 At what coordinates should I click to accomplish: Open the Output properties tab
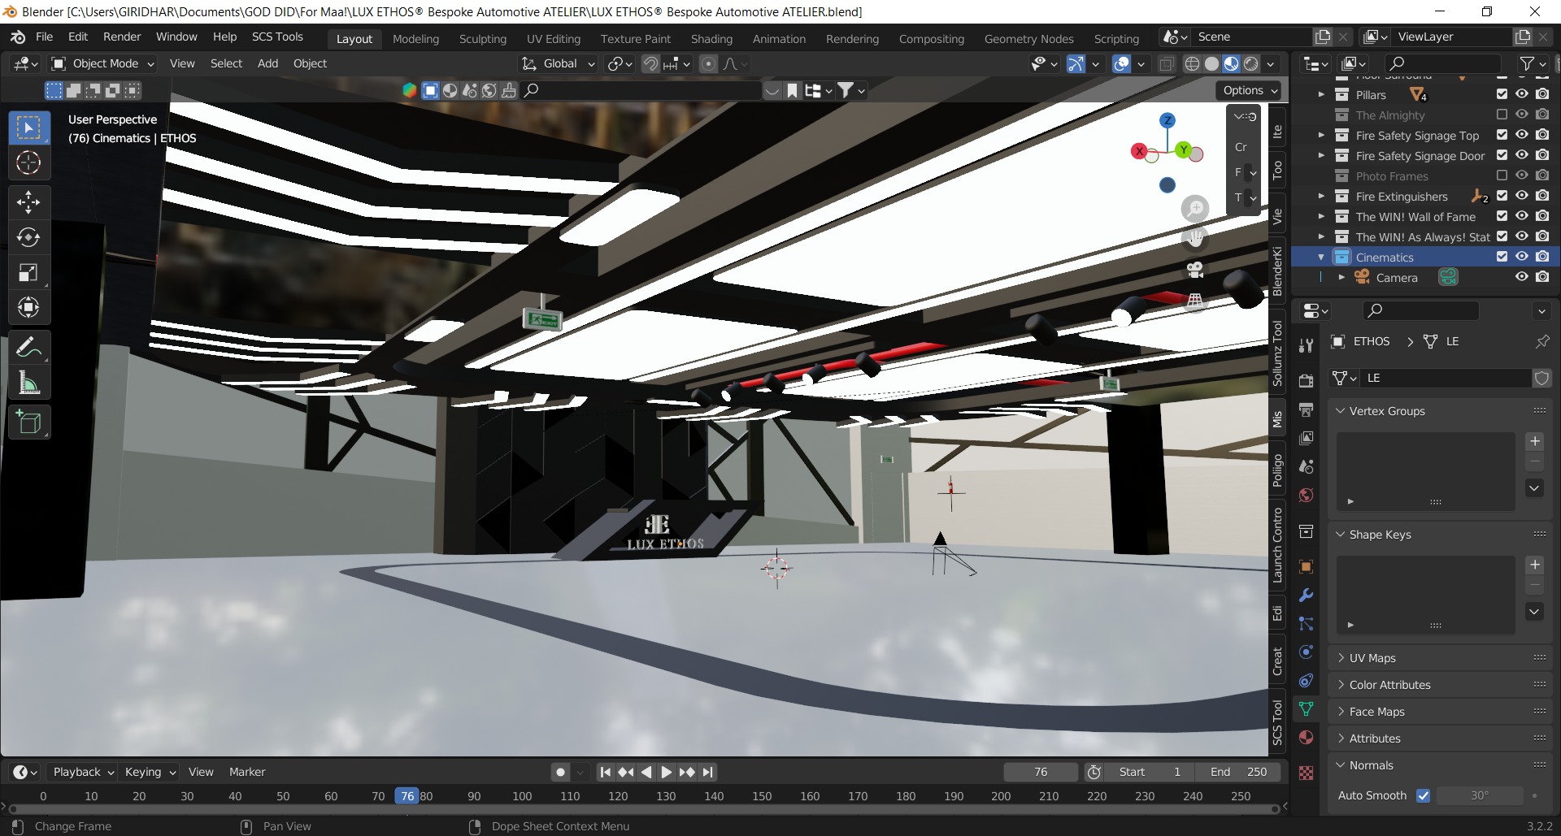1306,409
